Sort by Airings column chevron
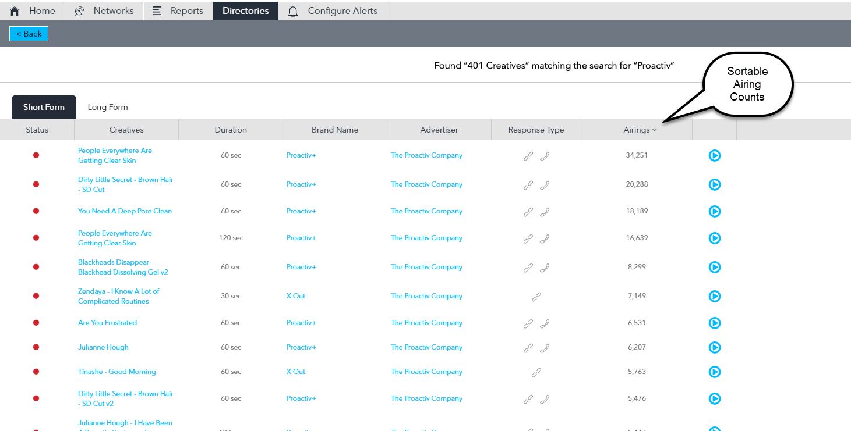The height and width of the screenshot is (431, 851). pyautogui.click(x=655, y=130)
